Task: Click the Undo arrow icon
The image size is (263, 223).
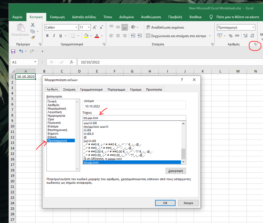Action: coord(21,51)
